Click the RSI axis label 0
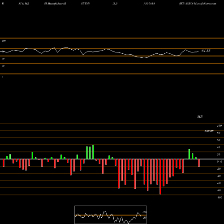 [2, 77]
